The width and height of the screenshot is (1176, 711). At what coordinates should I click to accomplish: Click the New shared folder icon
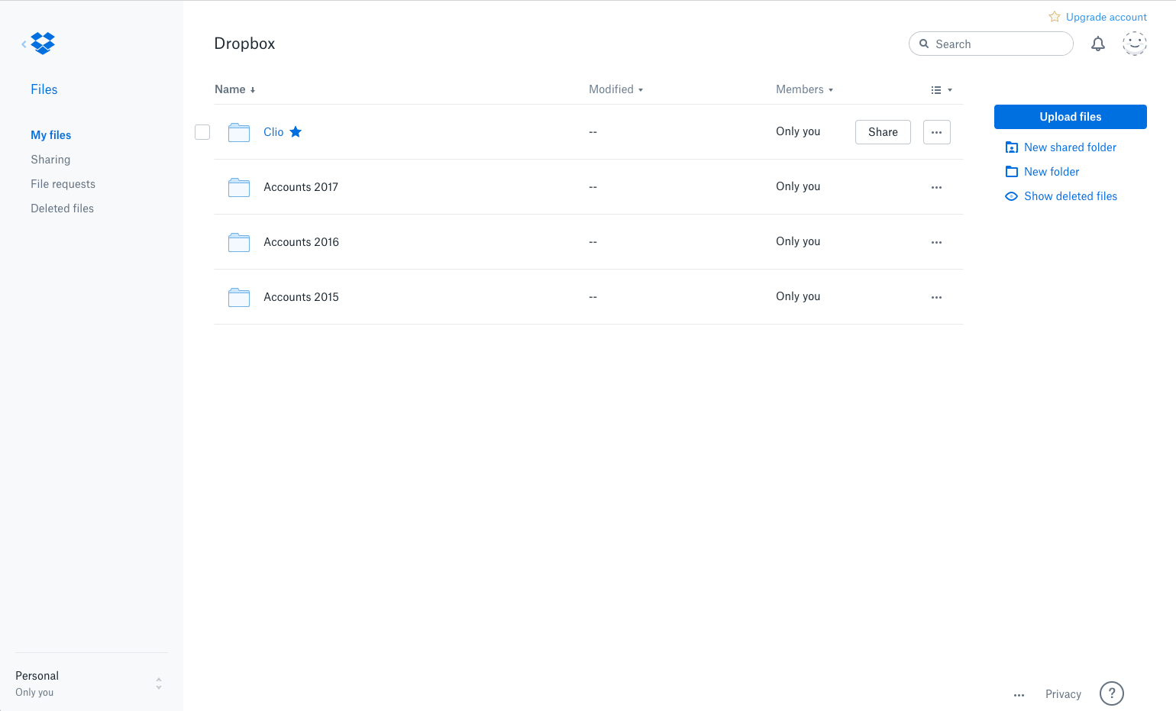point(1012,147)
